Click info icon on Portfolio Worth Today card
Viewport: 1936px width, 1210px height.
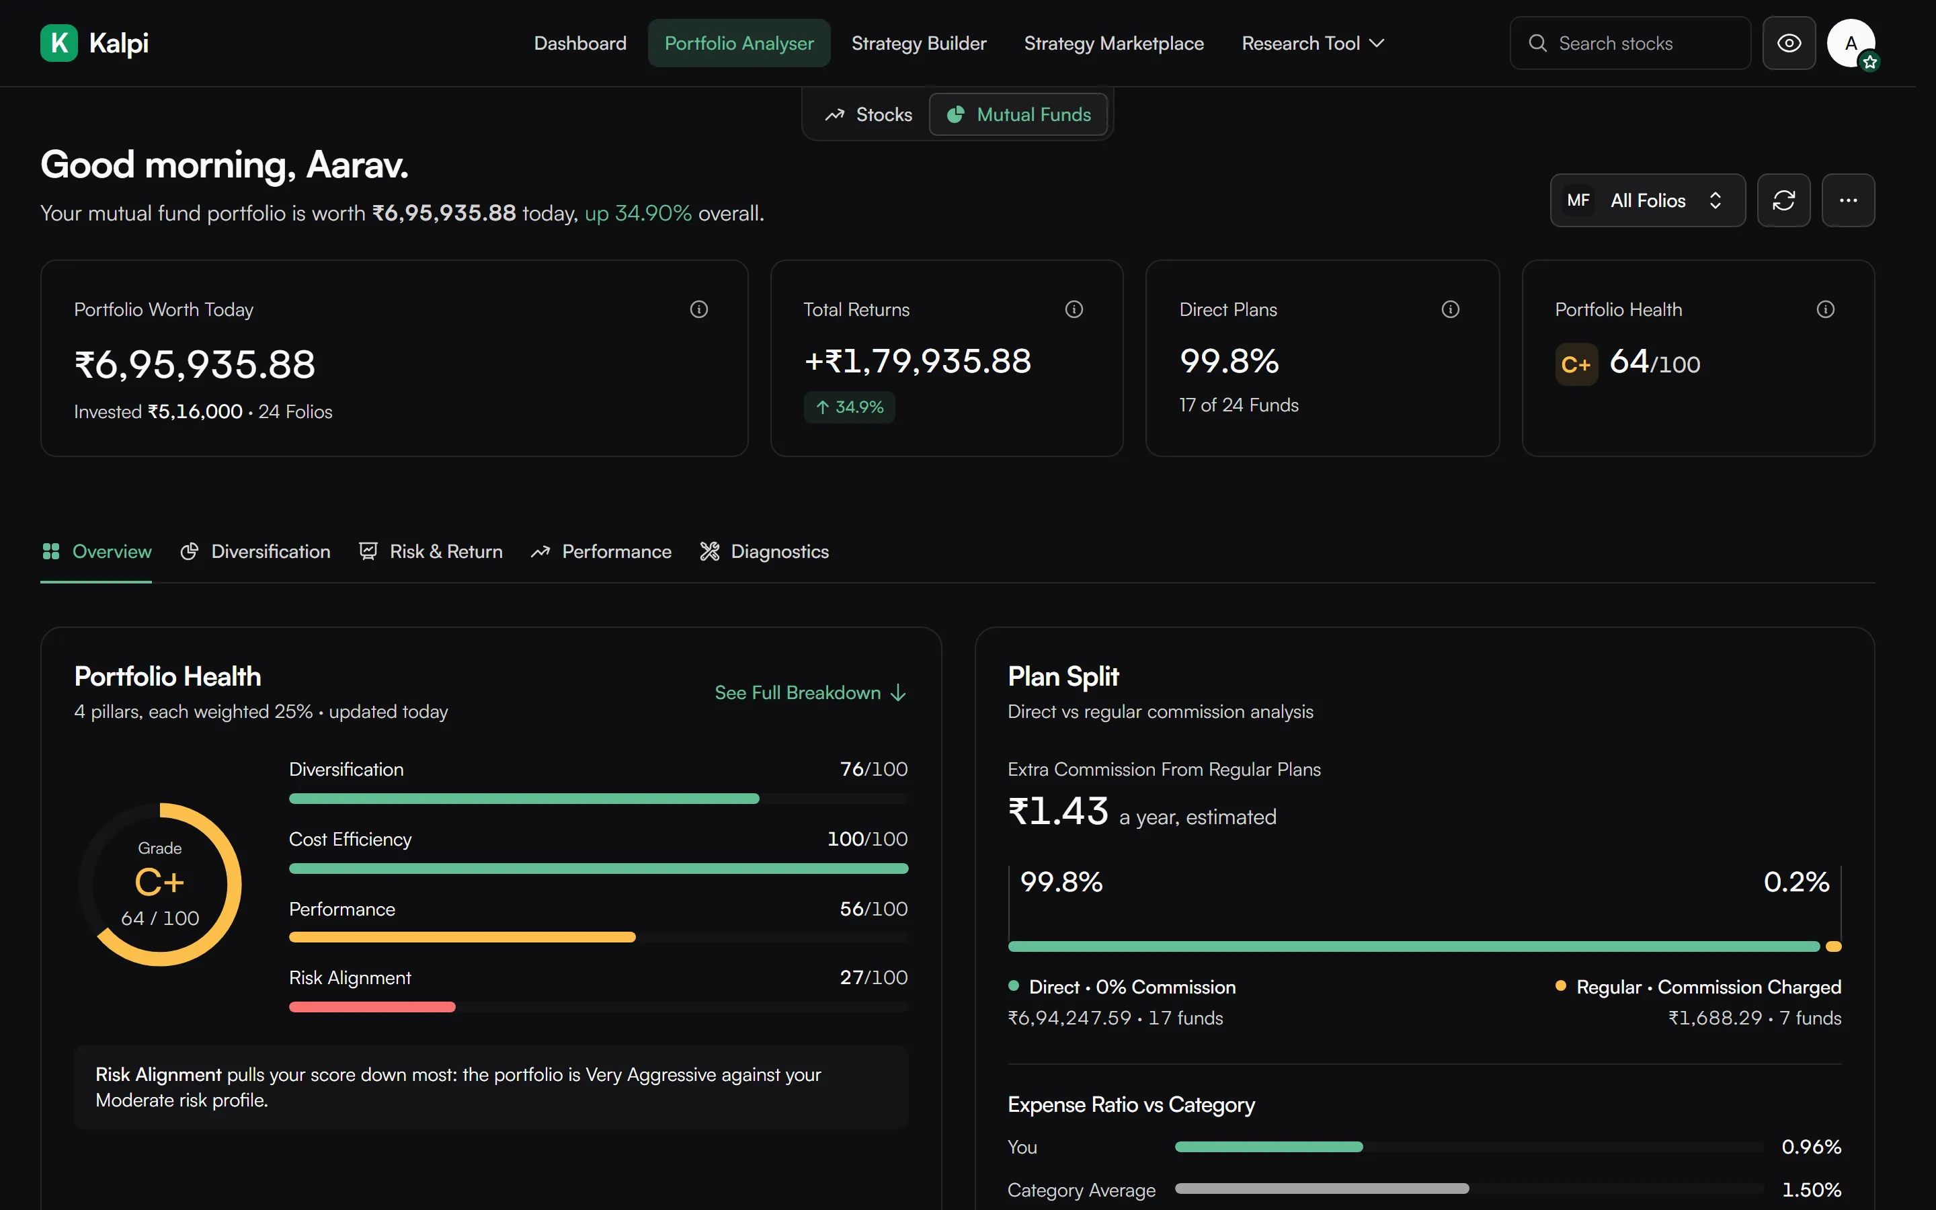pos(699,310)
